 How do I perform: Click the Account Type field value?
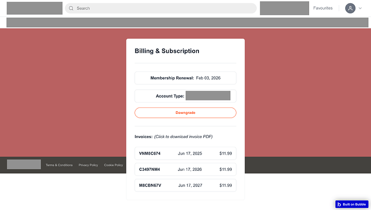pyautogui.click(x=208, y=96)
